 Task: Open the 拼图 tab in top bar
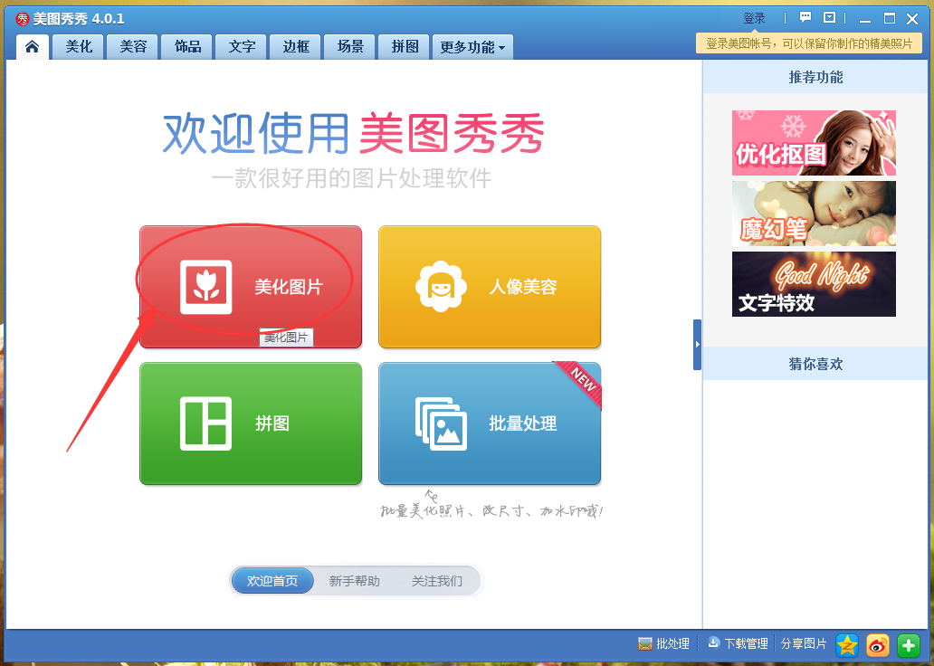(x=405, y=46)
